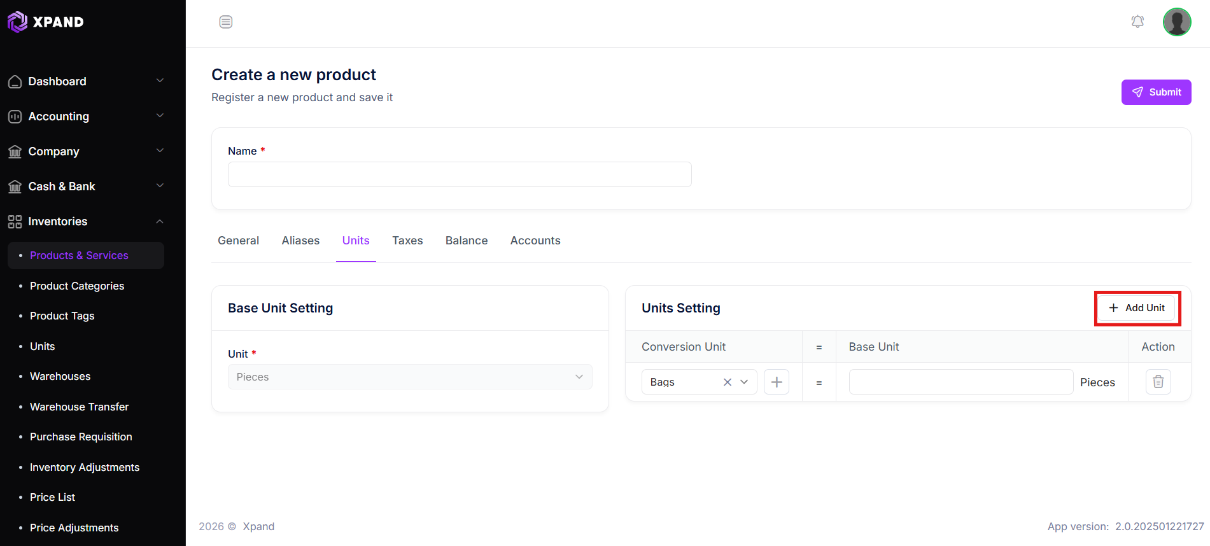Open the notifications bell
This screenshot has height=546, width=1210.
point(1137,22)
